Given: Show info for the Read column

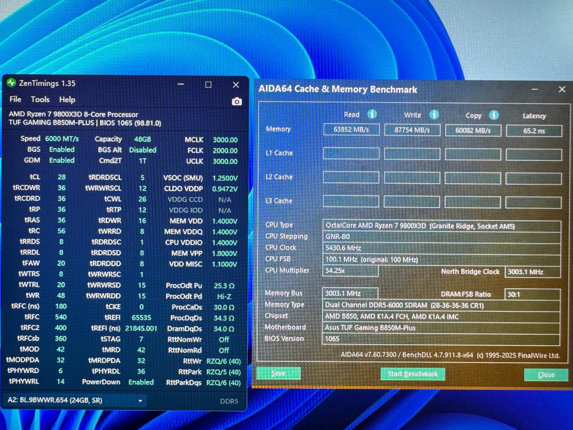Looking at the screenshot, I should tap(372, 114).
